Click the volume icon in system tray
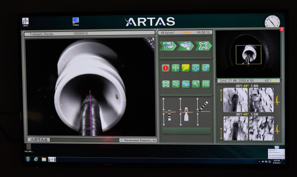 263,162
